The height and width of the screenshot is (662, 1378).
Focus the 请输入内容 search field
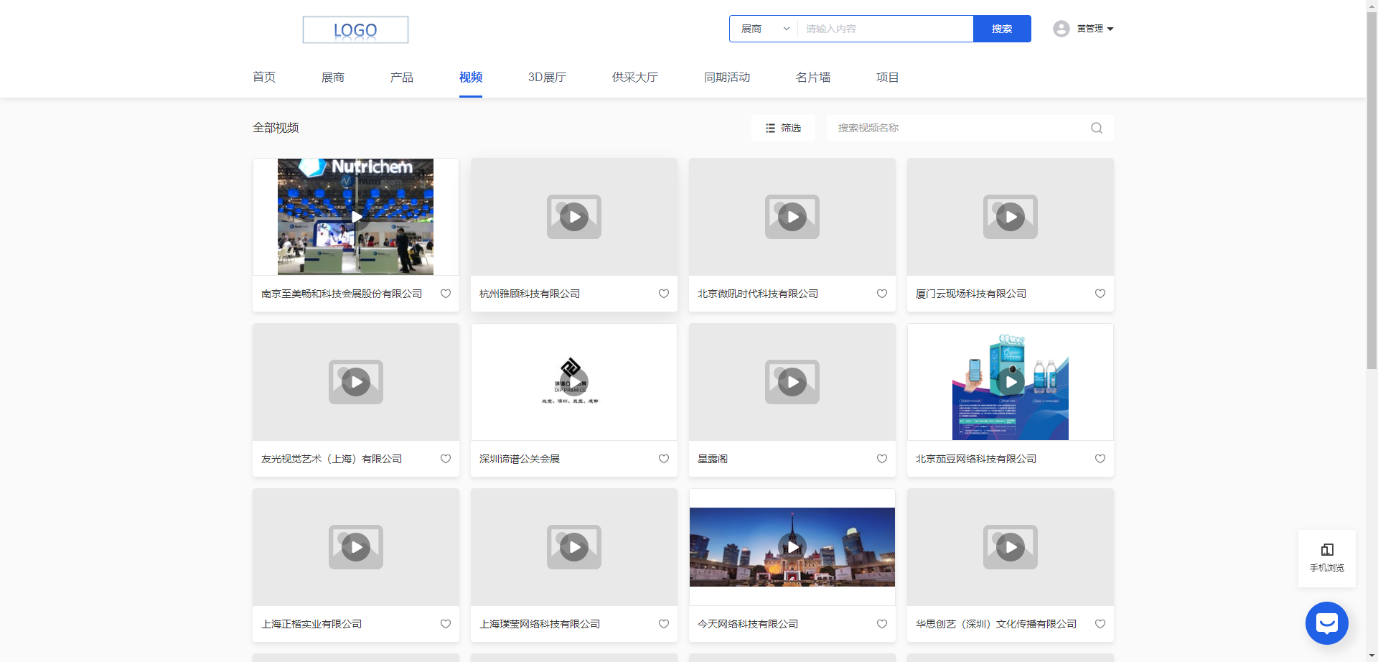[885, 29]
